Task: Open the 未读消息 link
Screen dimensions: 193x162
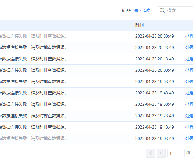Action: click(143, 11)
